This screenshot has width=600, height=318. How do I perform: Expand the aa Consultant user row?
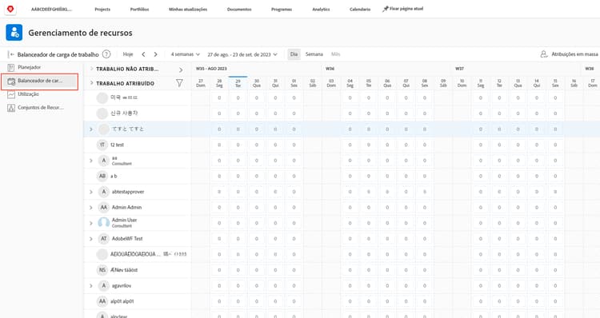91,161
